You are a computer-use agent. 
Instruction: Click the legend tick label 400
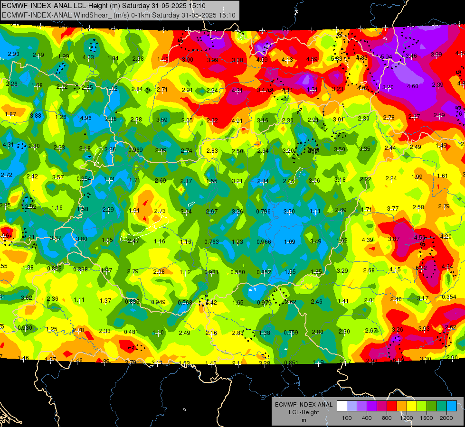(x=367, y=418)
